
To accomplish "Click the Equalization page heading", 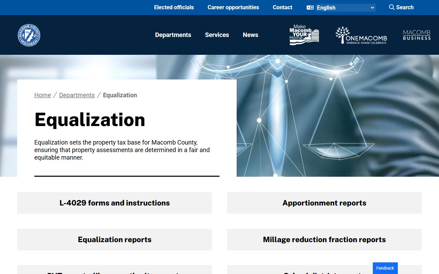I will [x=90, y=120].
